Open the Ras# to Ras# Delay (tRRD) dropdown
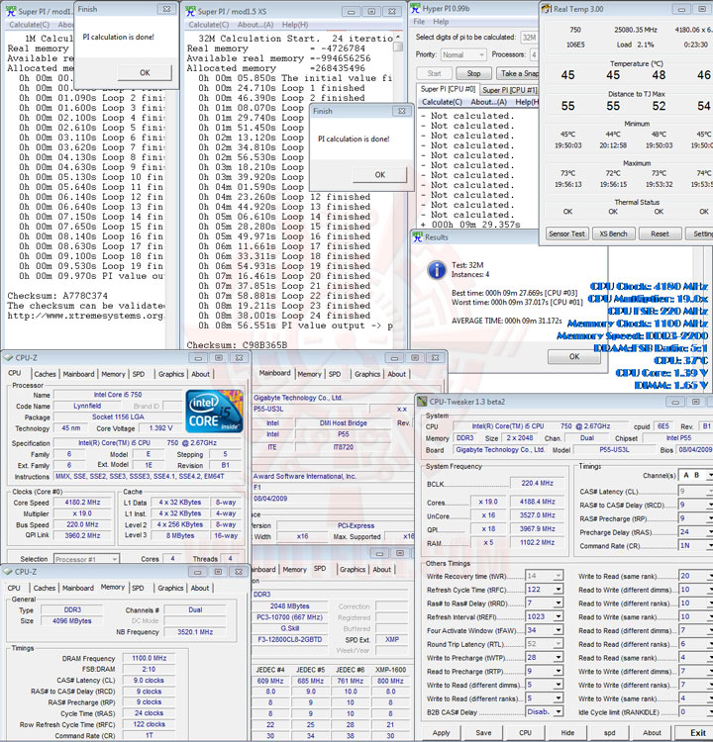This screenshot has height=742, width=713. pyautogui.click(x=559, y=603)
